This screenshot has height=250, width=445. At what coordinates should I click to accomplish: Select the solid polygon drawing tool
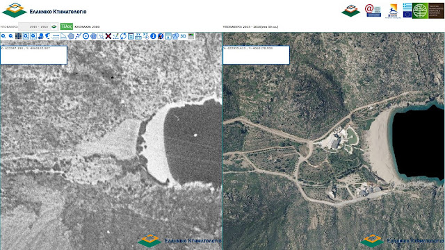click(x=71, y=36)
